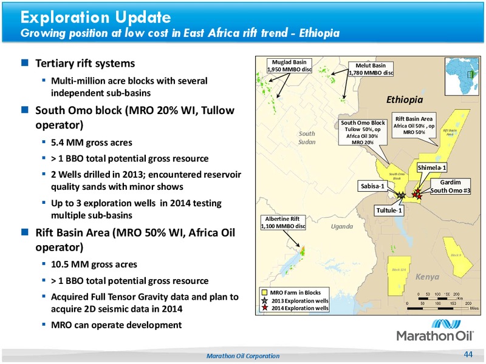Click the Marathon Oil logo
The height and width of the screenshot is (364, 486).
(x=435, y=330)
